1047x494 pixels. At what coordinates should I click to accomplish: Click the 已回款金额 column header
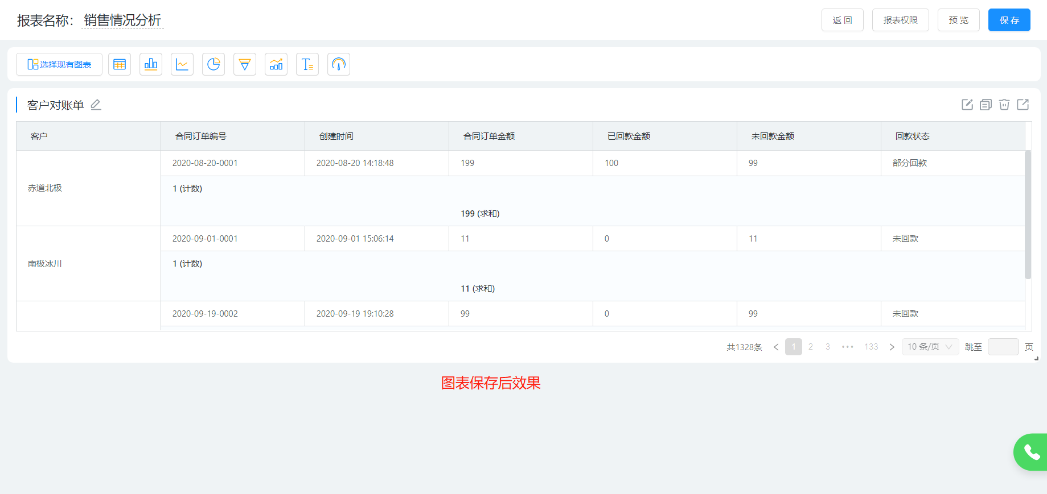[665, 136]
